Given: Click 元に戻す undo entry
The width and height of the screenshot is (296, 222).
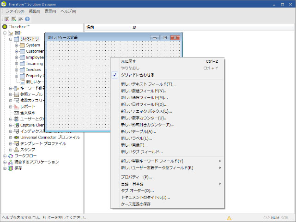Looking at the screenshot, I should 128,61.
